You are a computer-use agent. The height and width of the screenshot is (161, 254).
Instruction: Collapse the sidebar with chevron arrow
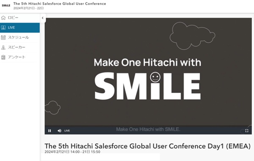43,18
